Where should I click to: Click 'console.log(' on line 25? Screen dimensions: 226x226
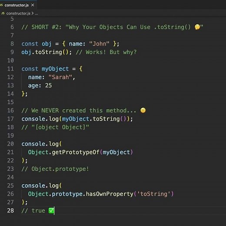pyautogui.click(x=41, y=186)
